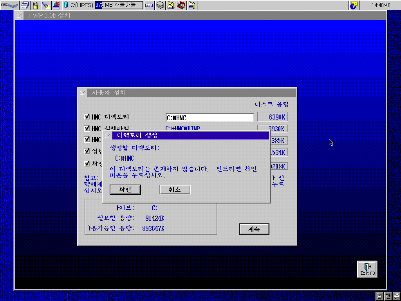Click the 漢 hanja indicator

coord(396,296)
